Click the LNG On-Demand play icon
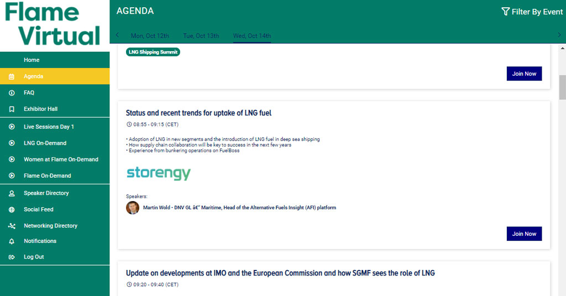Image resolution: width=566 pixels, height=296 pixels. 12,143
